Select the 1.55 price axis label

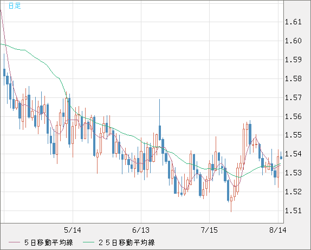point(293,135)
